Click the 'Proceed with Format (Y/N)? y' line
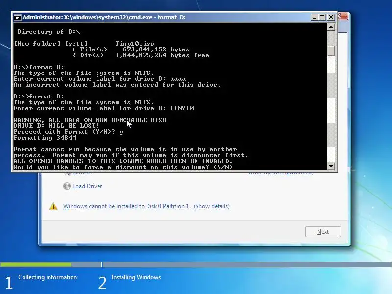392x294 pixels. coord(68,132)
